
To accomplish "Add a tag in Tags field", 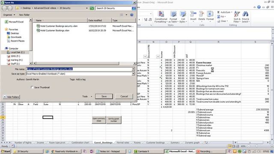I will tap(81, 80).
